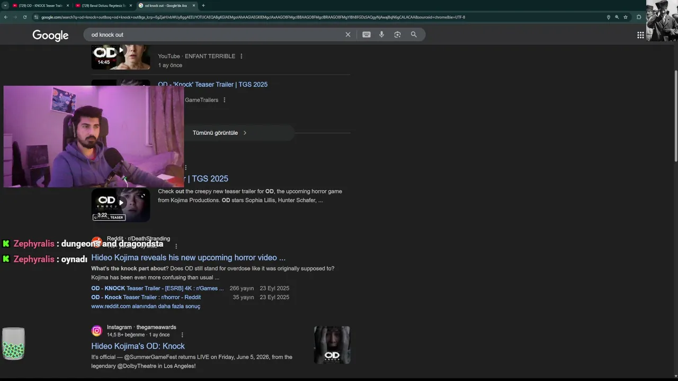The width and height of the screenshot is (678, 381).
Task: Click the location pin icon in address bar
Action: click(609, 17)
